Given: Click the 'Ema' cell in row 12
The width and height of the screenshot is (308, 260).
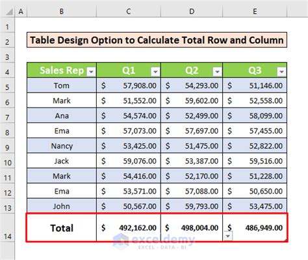Looking at the screenshot, I should [62, 191].
